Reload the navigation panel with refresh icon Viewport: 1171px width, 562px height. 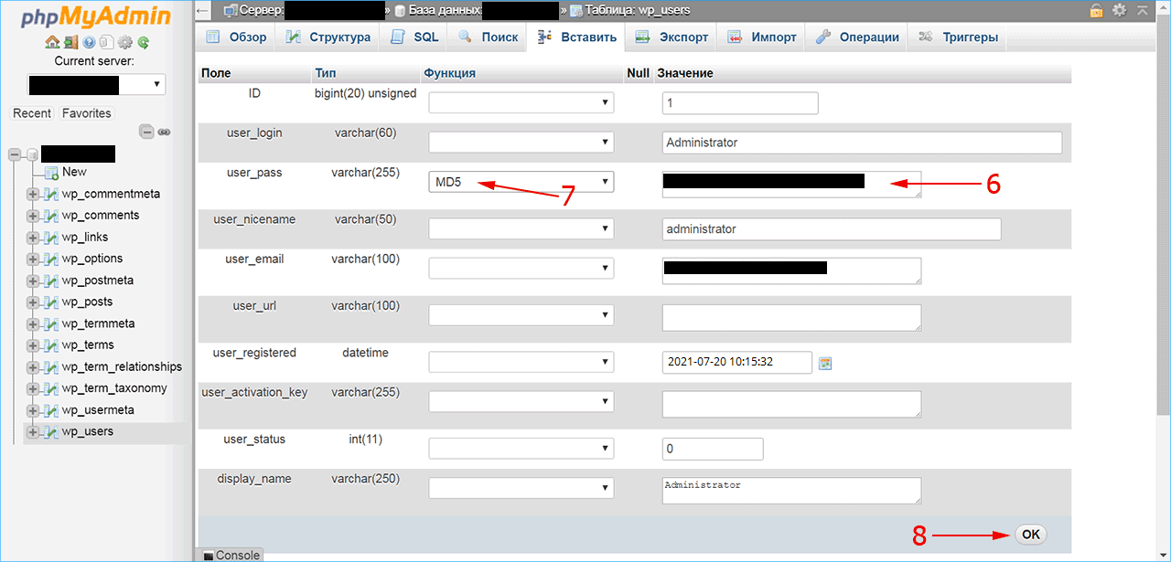click(x=143, y=42)
